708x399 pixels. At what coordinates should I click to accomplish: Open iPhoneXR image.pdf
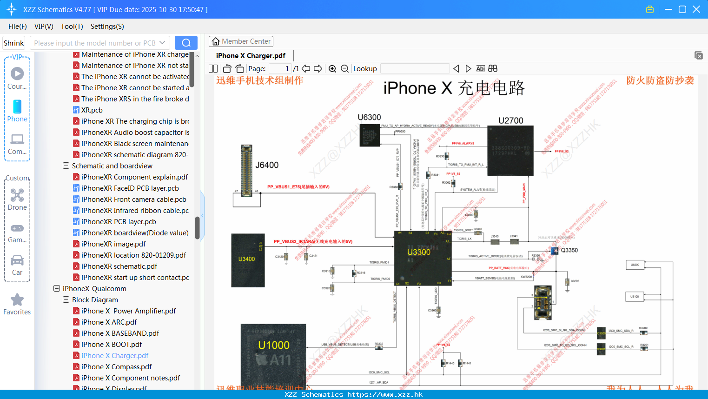click(113, 244)
